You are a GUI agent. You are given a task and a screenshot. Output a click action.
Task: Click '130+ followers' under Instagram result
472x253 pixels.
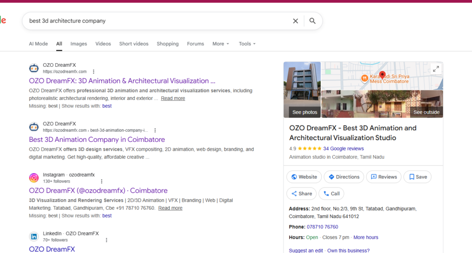click(x=56, y=182)
